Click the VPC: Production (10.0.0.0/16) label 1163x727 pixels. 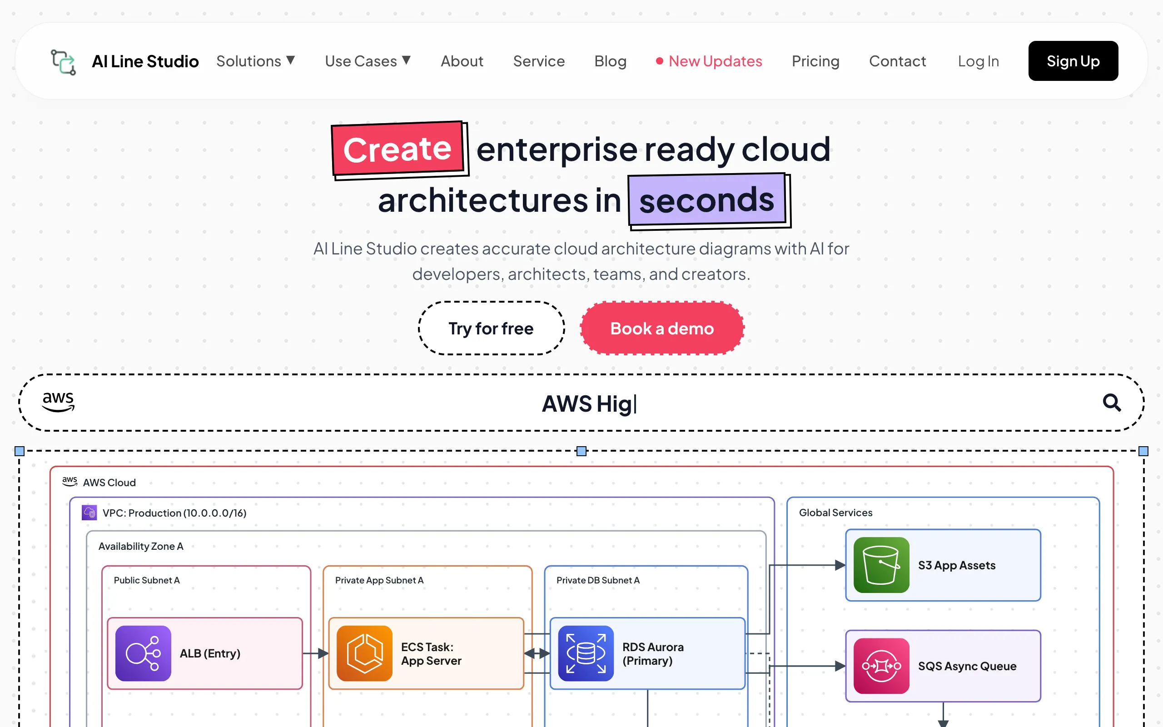tap(174, 513)
